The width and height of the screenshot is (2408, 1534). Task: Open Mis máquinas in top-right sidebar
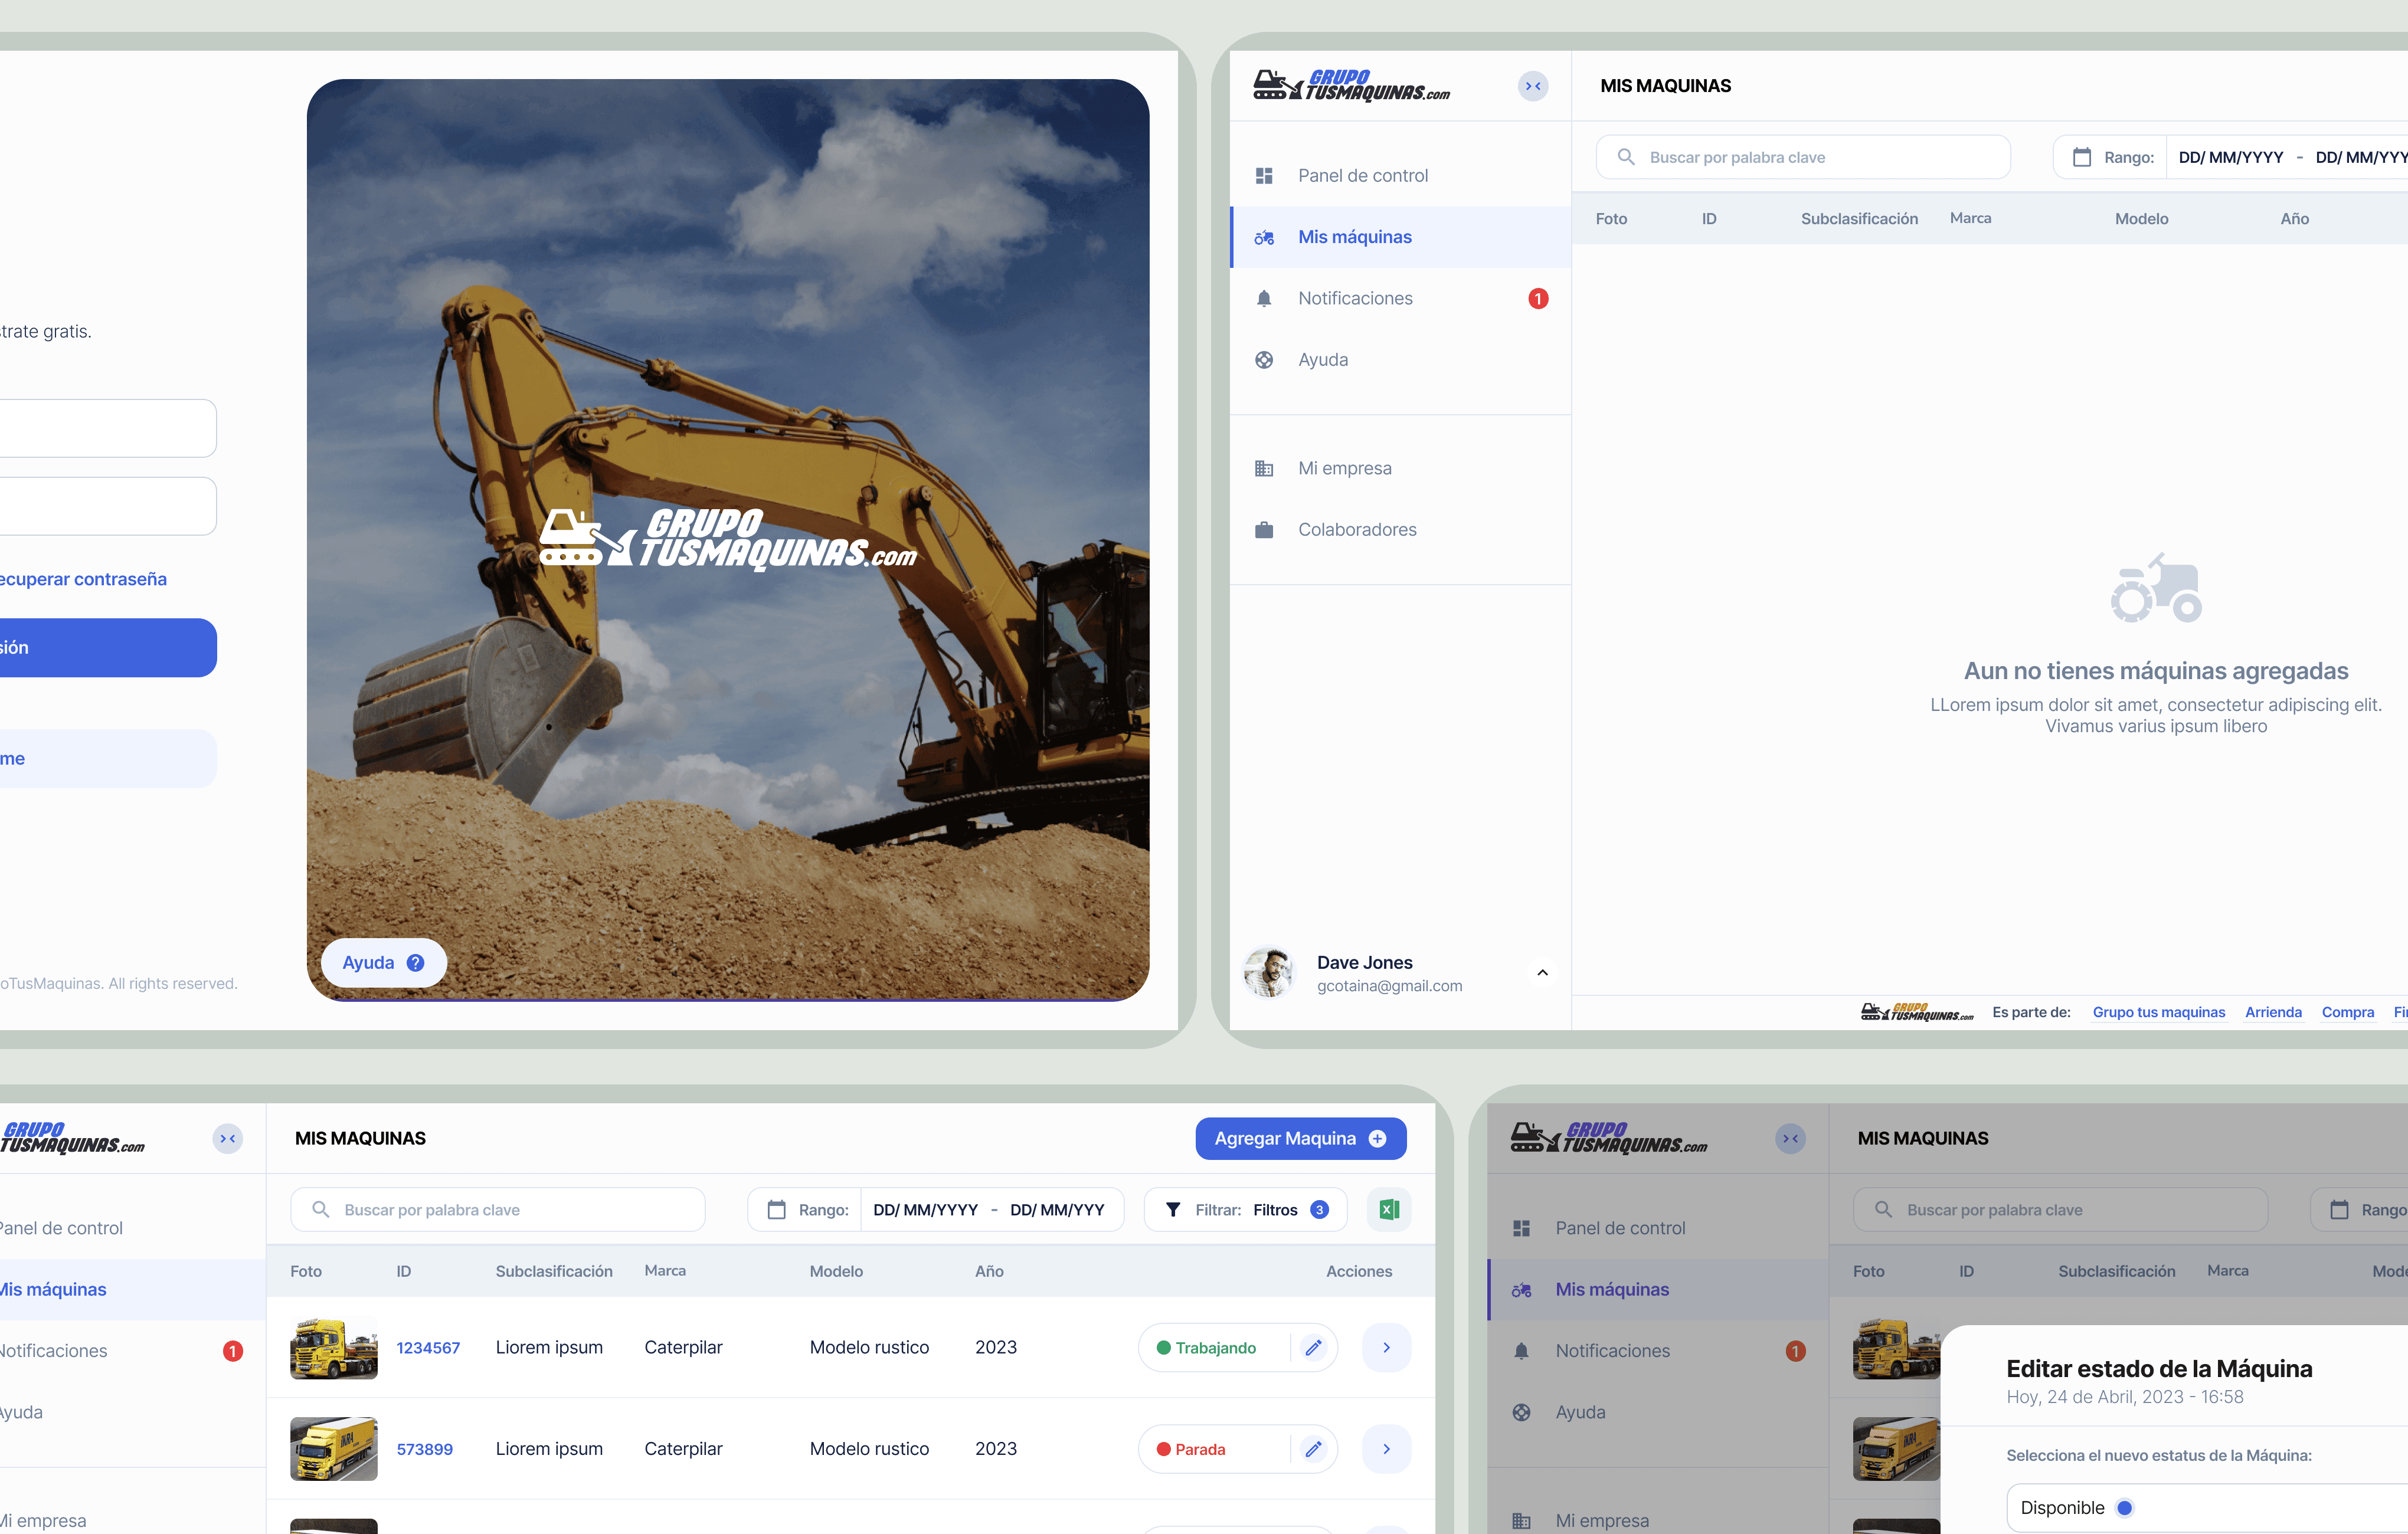point(1355,237)
